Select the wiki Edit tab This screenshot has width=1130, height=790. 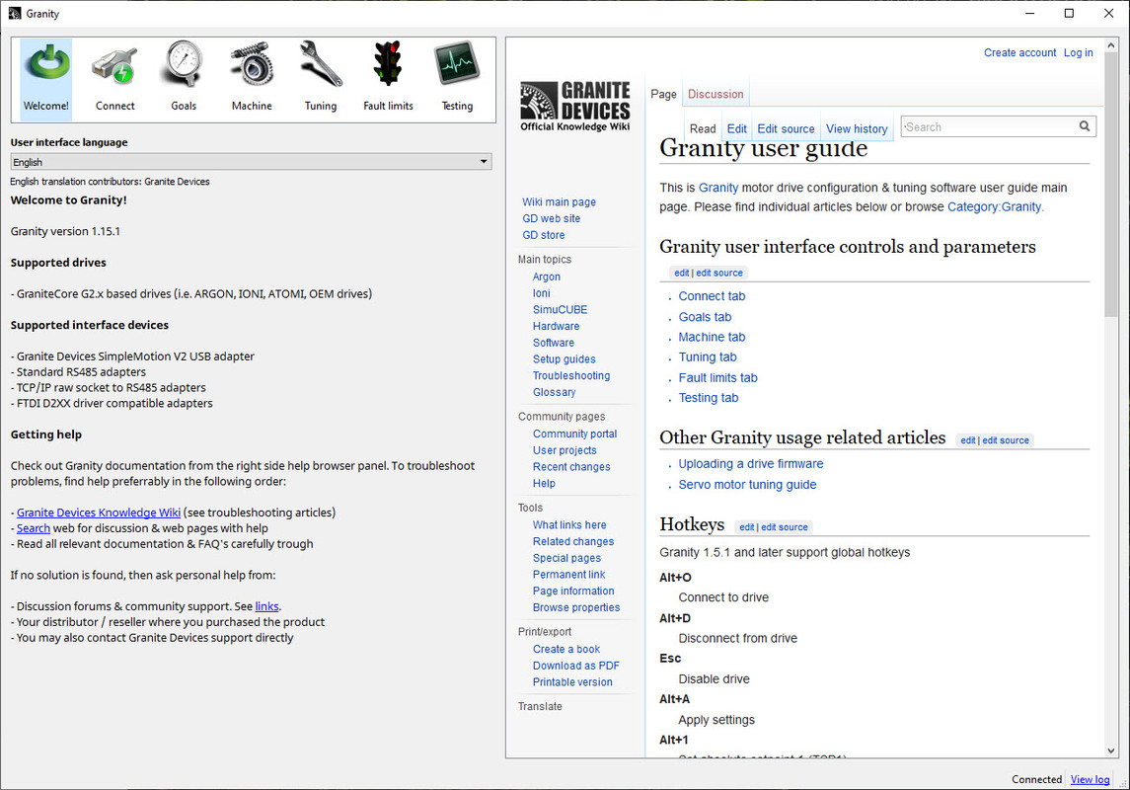[x=736, y=128]
